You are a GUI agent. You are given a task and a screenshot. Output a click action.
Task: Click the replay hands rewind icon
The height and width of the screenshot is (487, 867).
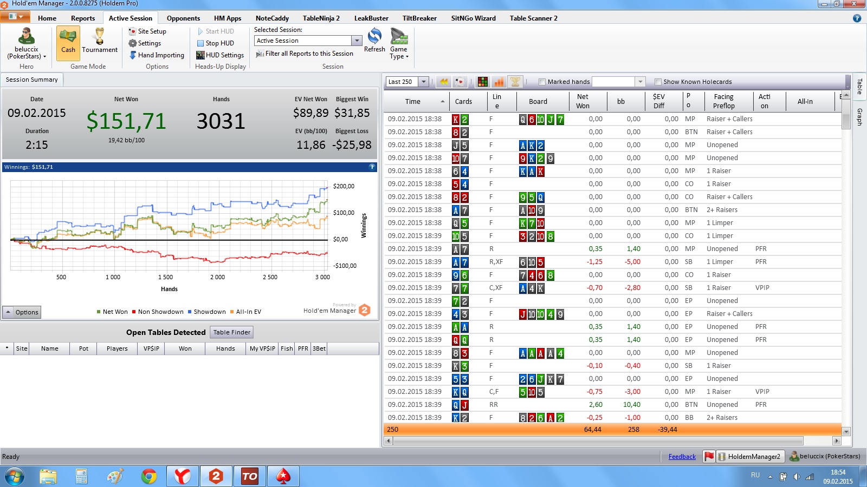444,82
